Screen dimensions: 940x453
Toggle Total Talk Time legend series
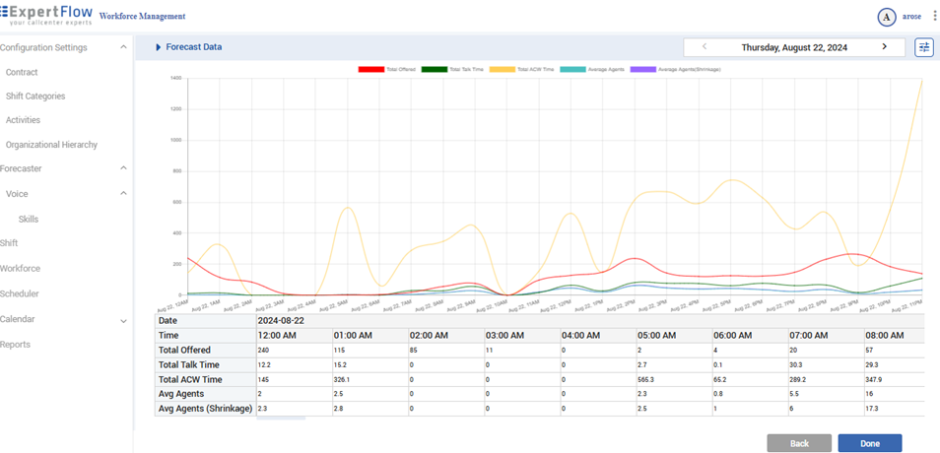pos(434,69)
